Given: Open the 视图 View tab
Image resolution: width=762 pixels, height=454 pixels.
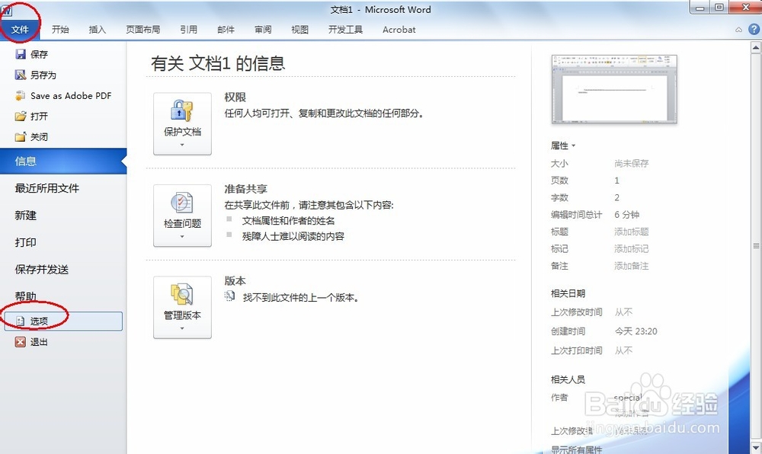Looking at the screenshot, I should (299, 30).
